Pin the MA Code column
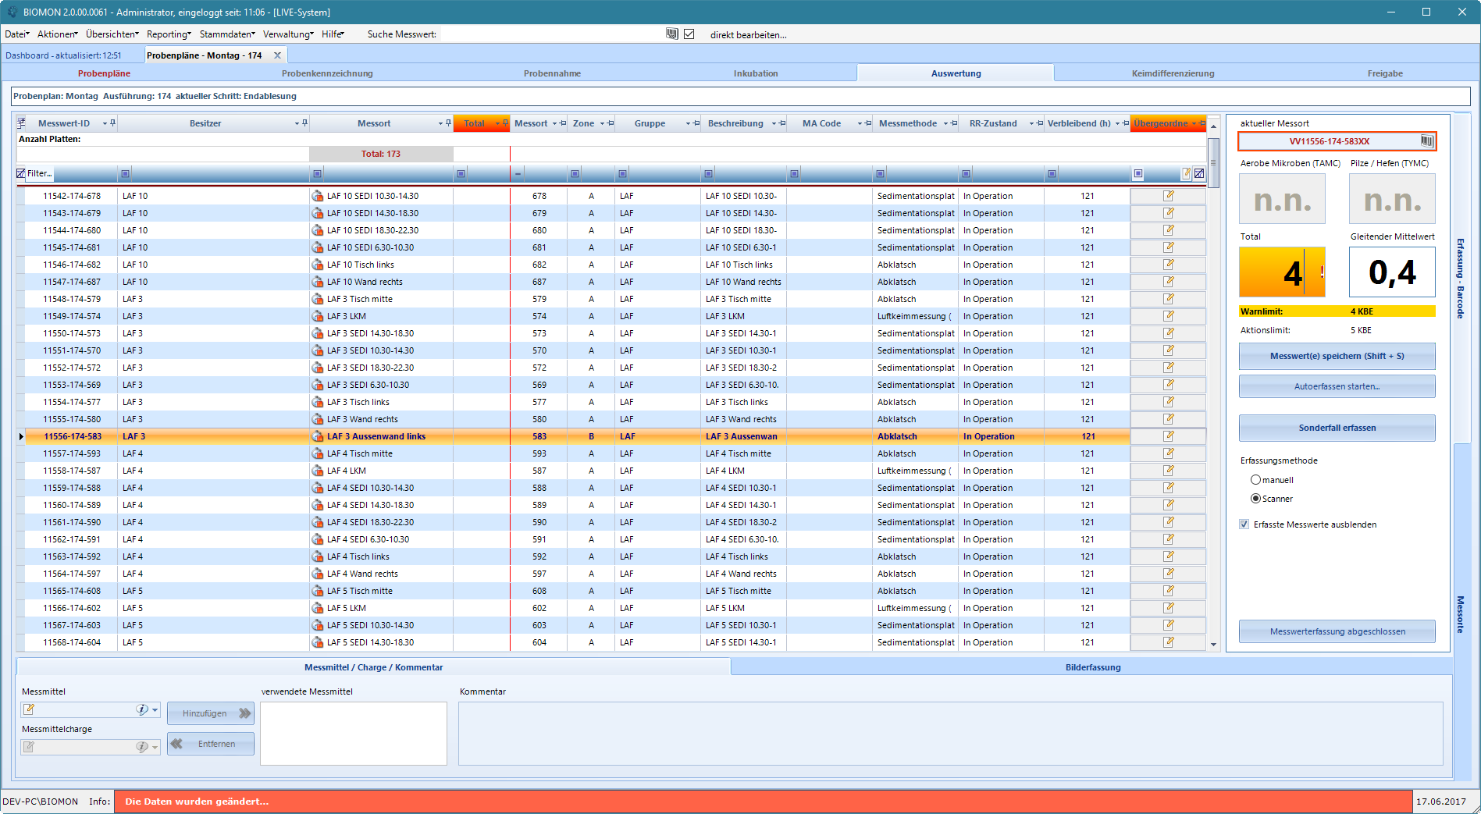1481x814 pixels. 867,123
